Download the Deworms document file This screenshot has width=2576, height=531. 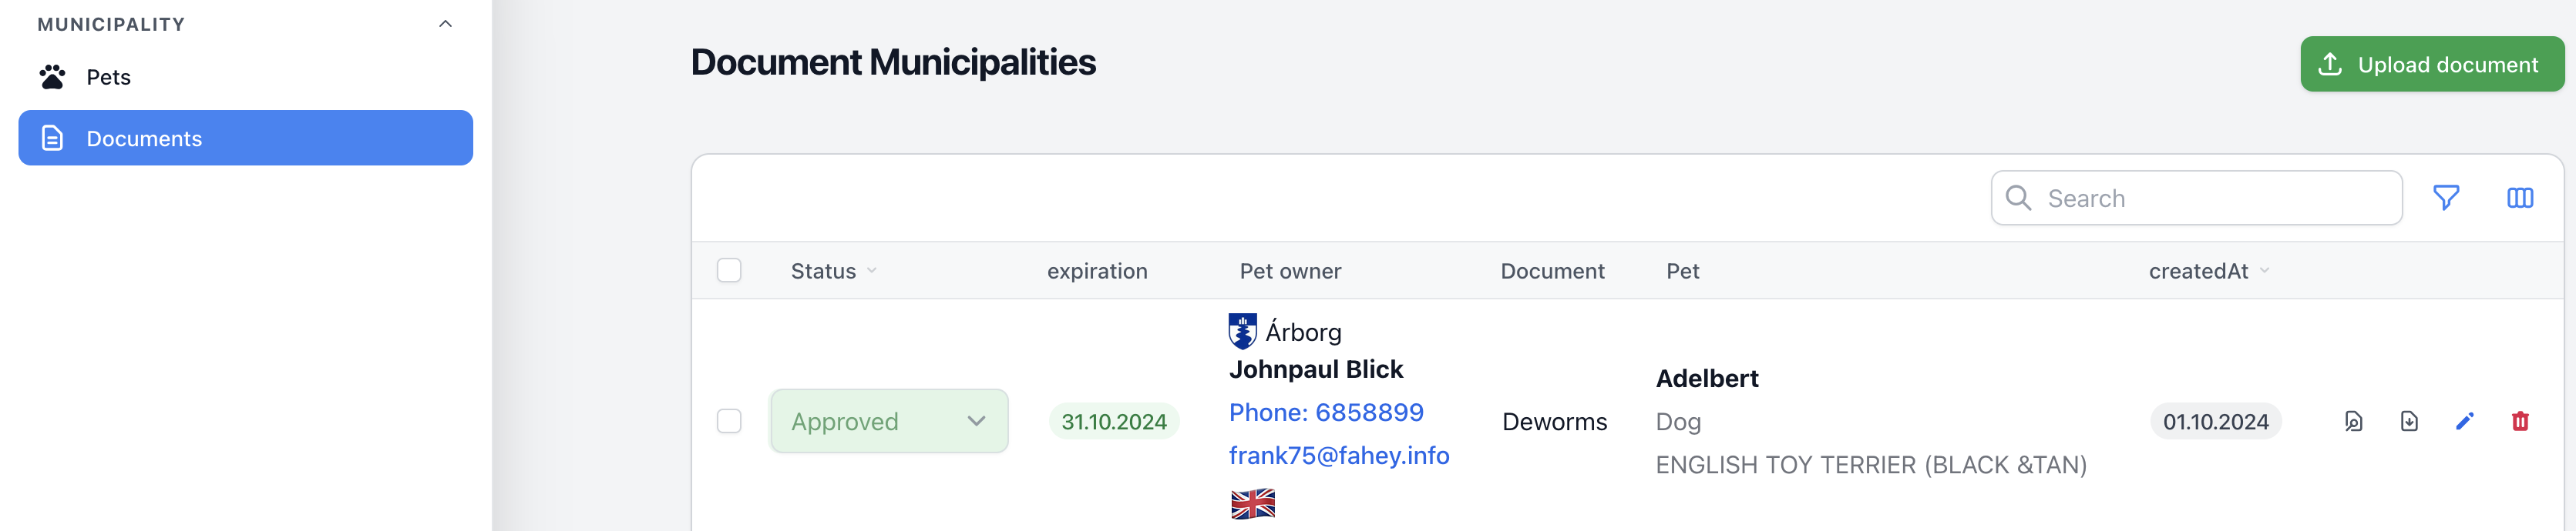pos(2409,421)
